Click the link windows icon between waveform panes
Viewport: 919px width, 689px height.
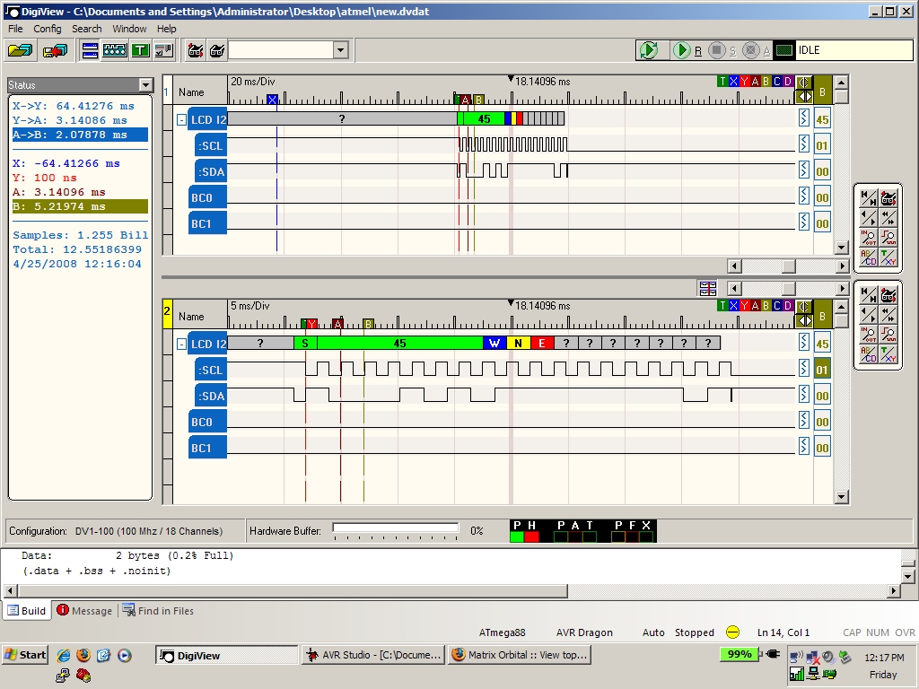pyautogui.click(x=707, y=288)
